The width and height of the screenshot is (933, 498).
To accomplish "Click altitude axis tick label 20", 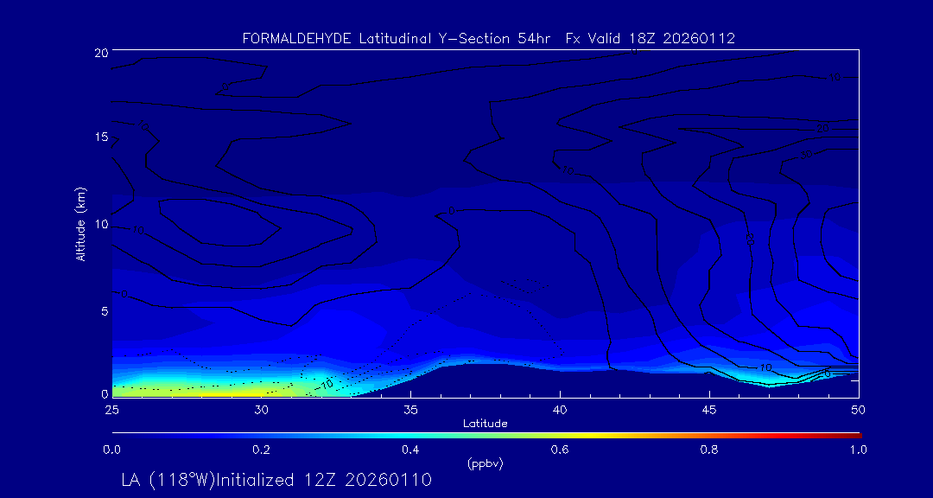I will 100,53.
